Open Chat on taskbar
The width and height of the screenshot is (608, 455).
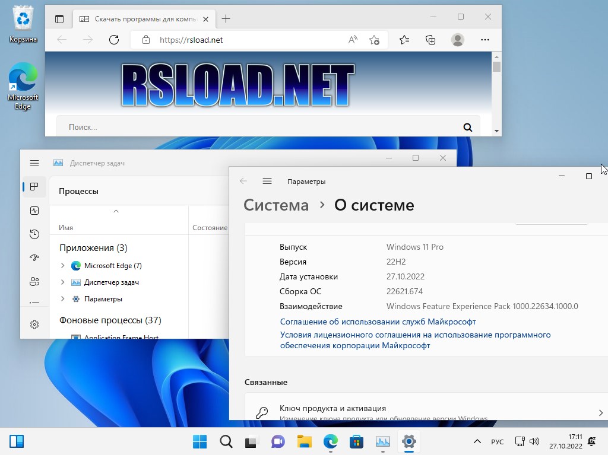278,441
